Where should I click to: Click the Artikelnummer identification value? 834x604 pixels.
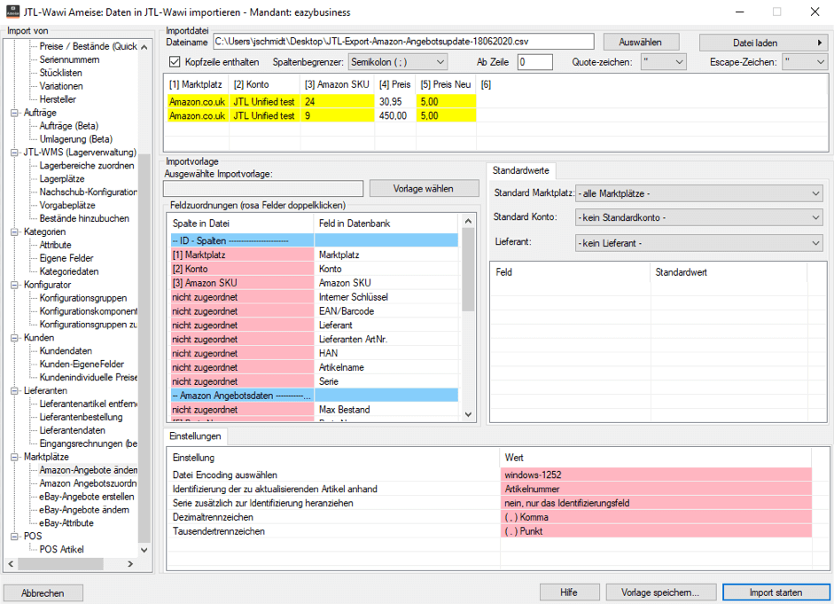(x=656, y=489)
